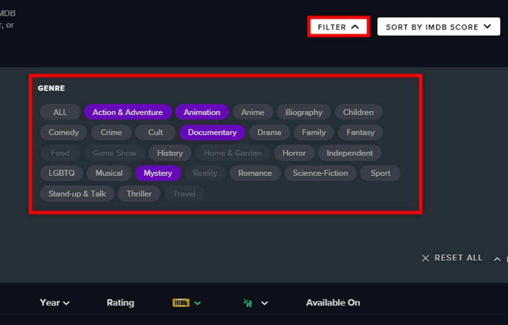Toggle the Biography genre filter
Screen dimensions: 508x325
tap(304, 112)
